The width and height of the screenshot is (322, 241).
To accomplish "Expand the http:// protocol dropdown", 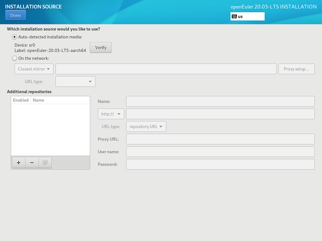I will pos(111,114).
